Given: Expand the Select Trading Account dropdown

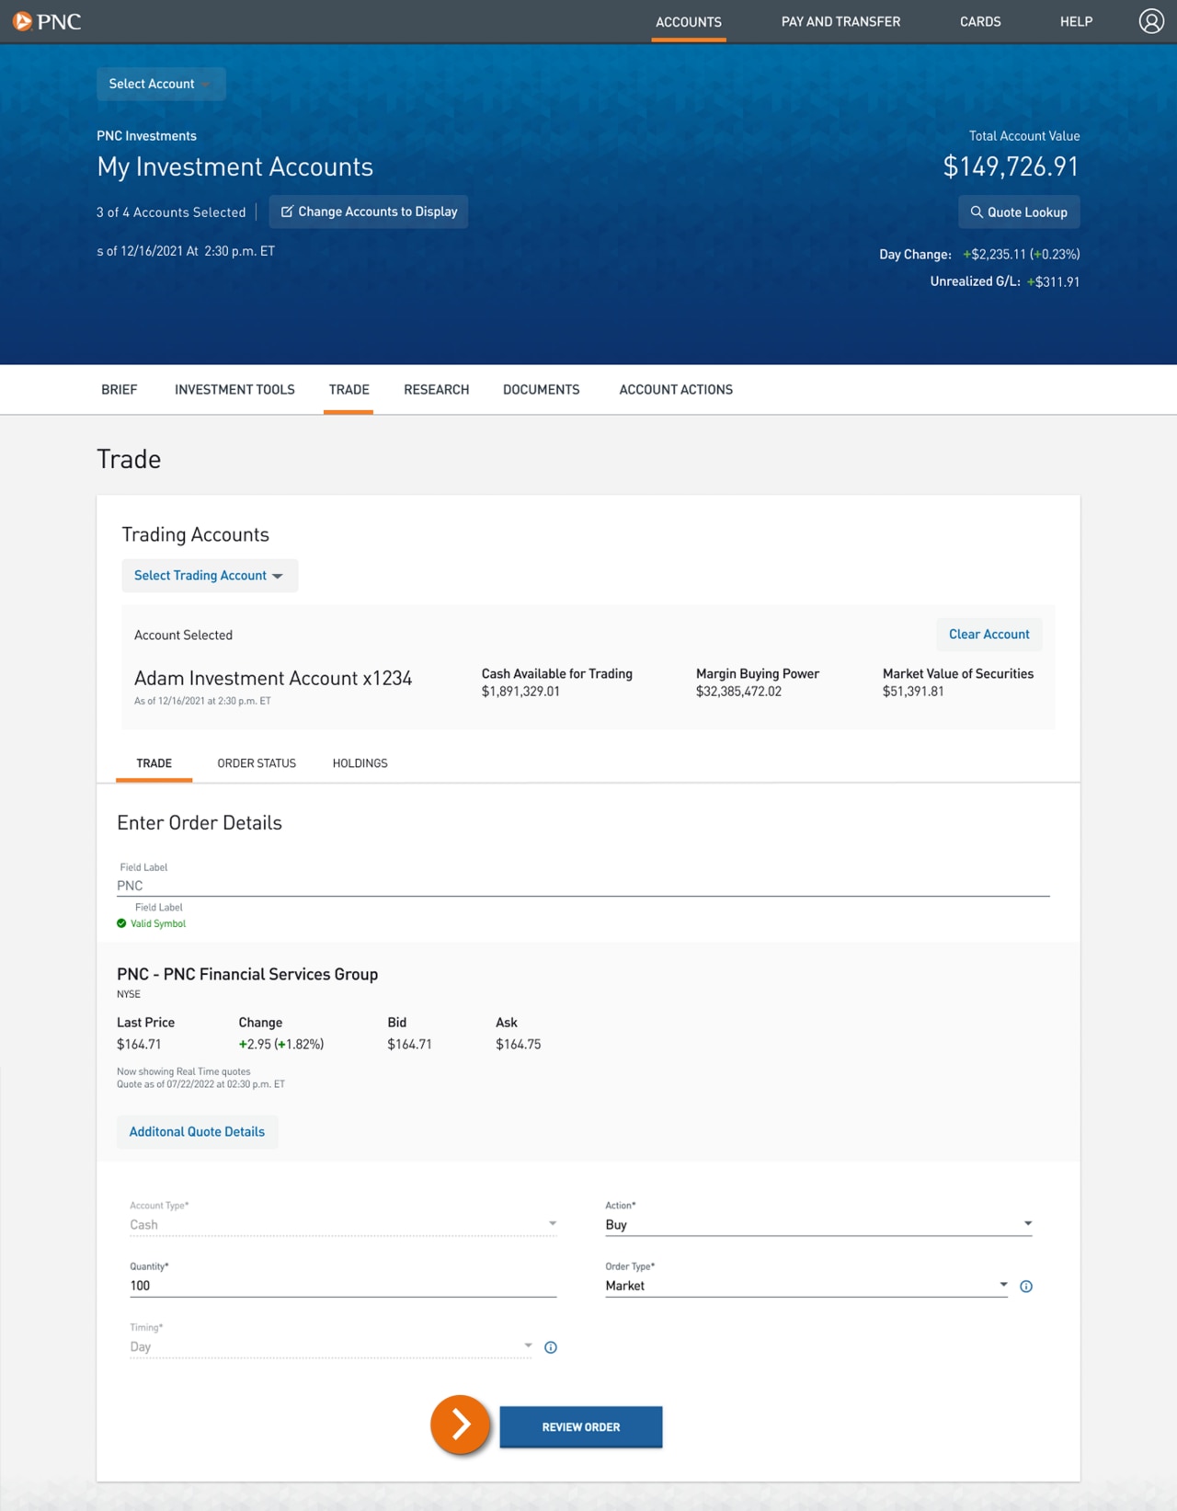Looking at the screenshot, I should pyautogui.click(x=210, y=576).
